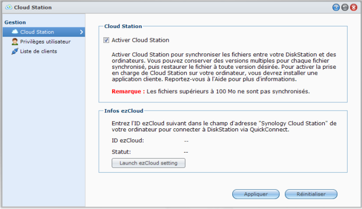Click the Infos ezCloud section title

pyautogui.click(x=124, y=110)
